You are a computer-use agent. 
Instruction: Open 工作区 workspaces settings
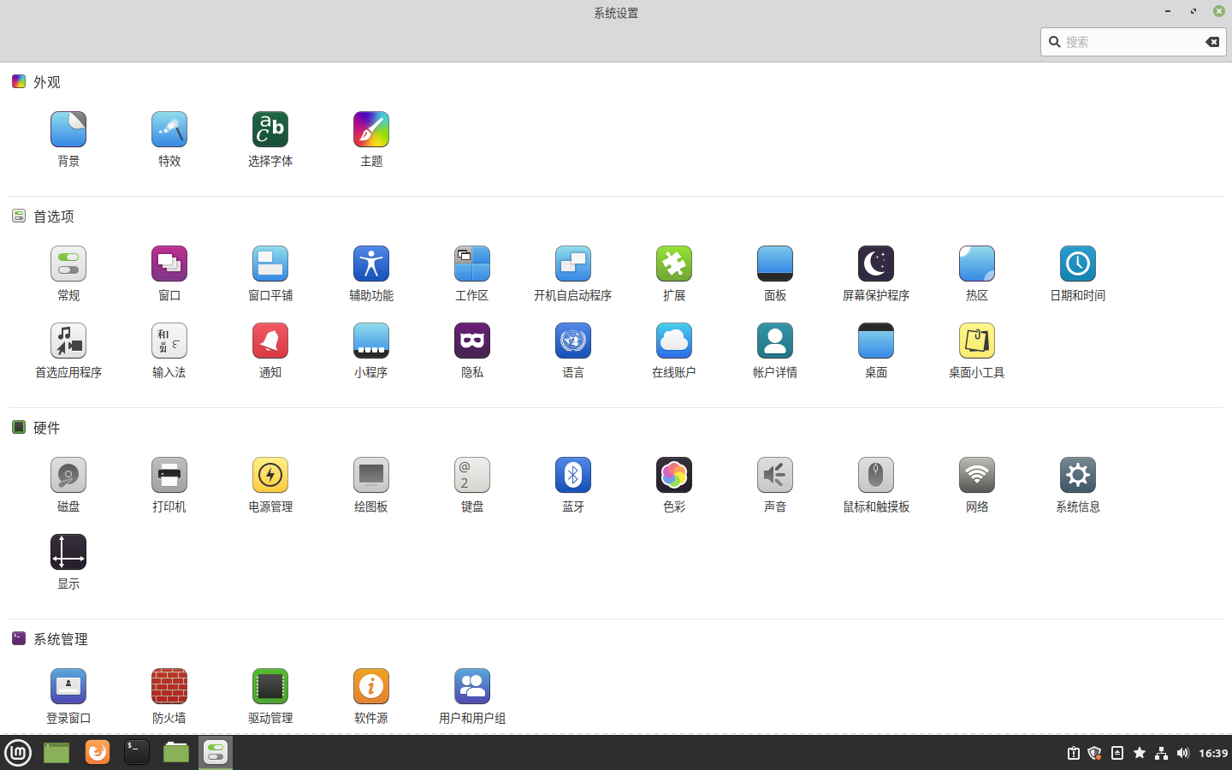coord(472,274)
